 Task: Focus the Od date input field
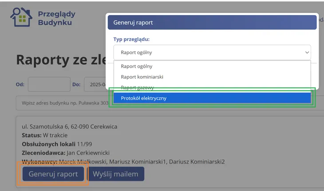(x=49, y=84)
